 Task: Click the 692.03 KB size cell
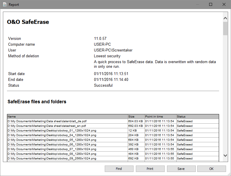pos(136,126)
